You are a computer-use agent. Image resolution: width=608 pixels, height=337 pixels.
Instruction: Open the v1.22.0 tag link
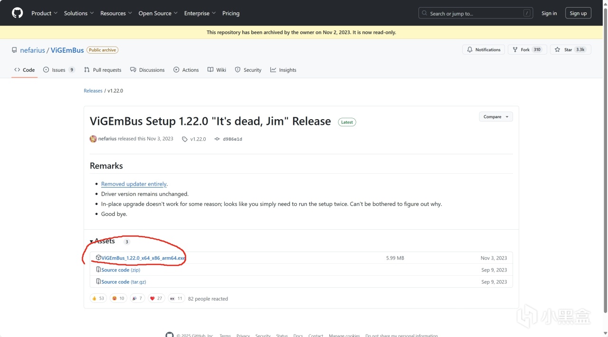(194, 139)
